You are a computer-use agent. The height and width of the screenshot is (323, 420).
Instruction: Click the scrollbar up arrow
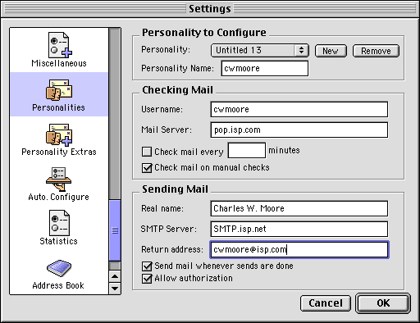tap(115, 276)
